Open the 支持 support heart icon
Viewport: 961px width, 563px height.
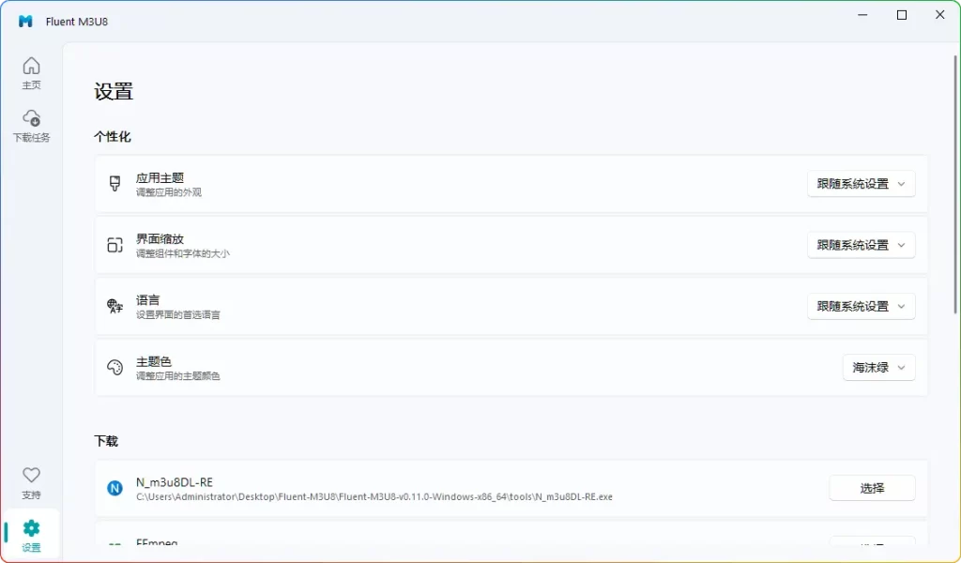click(x=31, y=482)
